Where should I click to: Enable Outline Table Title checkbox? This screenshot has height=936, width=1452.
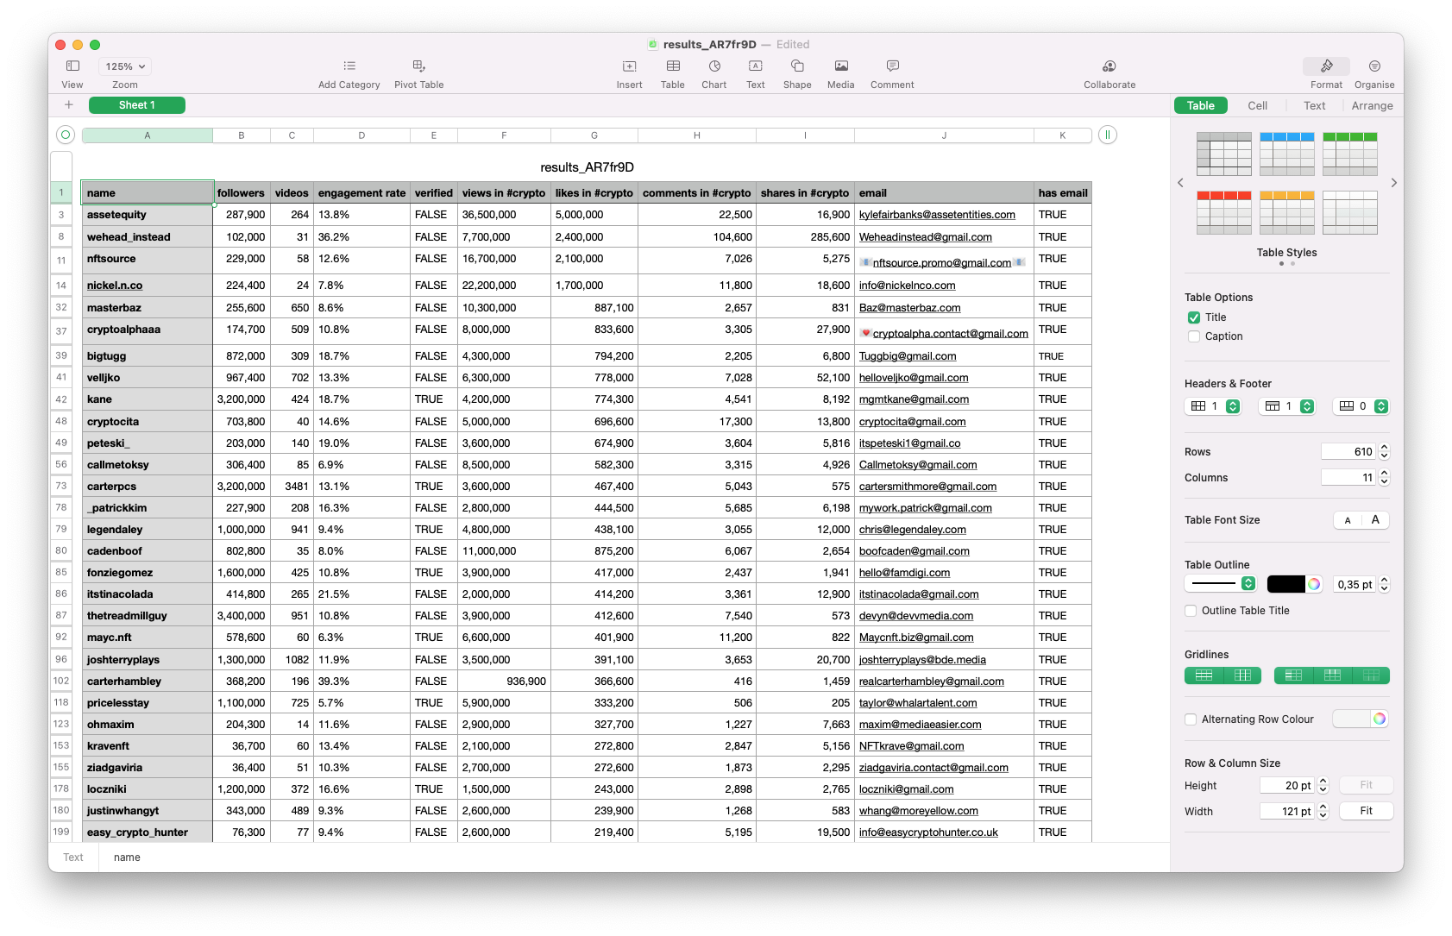(1191, 611)
